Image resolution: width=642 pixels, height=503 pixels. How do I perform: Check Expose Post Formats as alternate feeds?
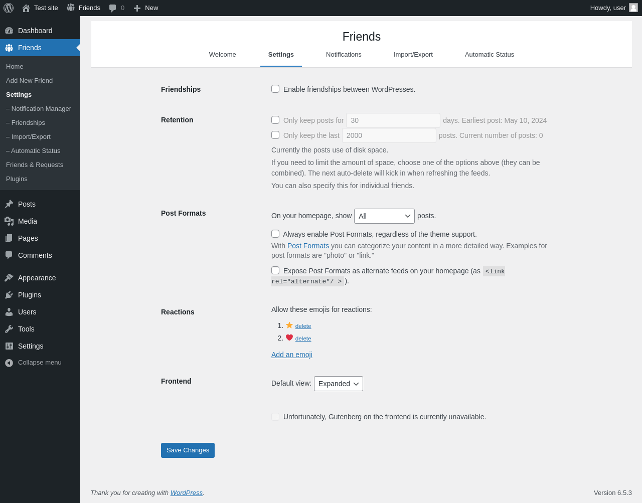click(275, 270)
